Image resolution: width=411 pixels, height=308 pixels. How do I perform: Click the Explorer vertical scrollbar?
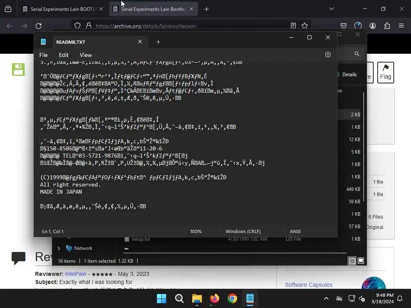(364, 147)
